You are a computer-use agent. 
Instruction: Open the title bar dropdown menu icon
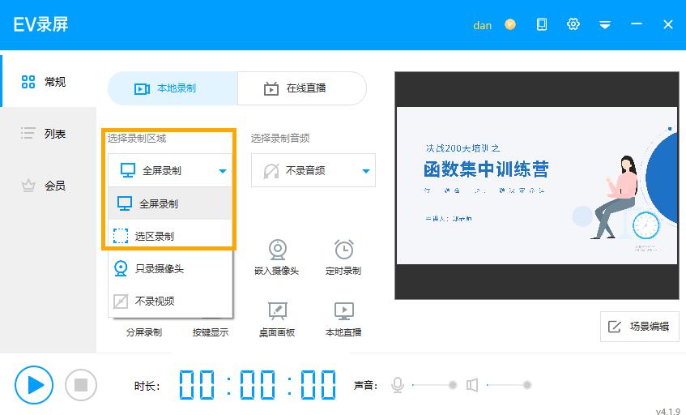[605, 24]
